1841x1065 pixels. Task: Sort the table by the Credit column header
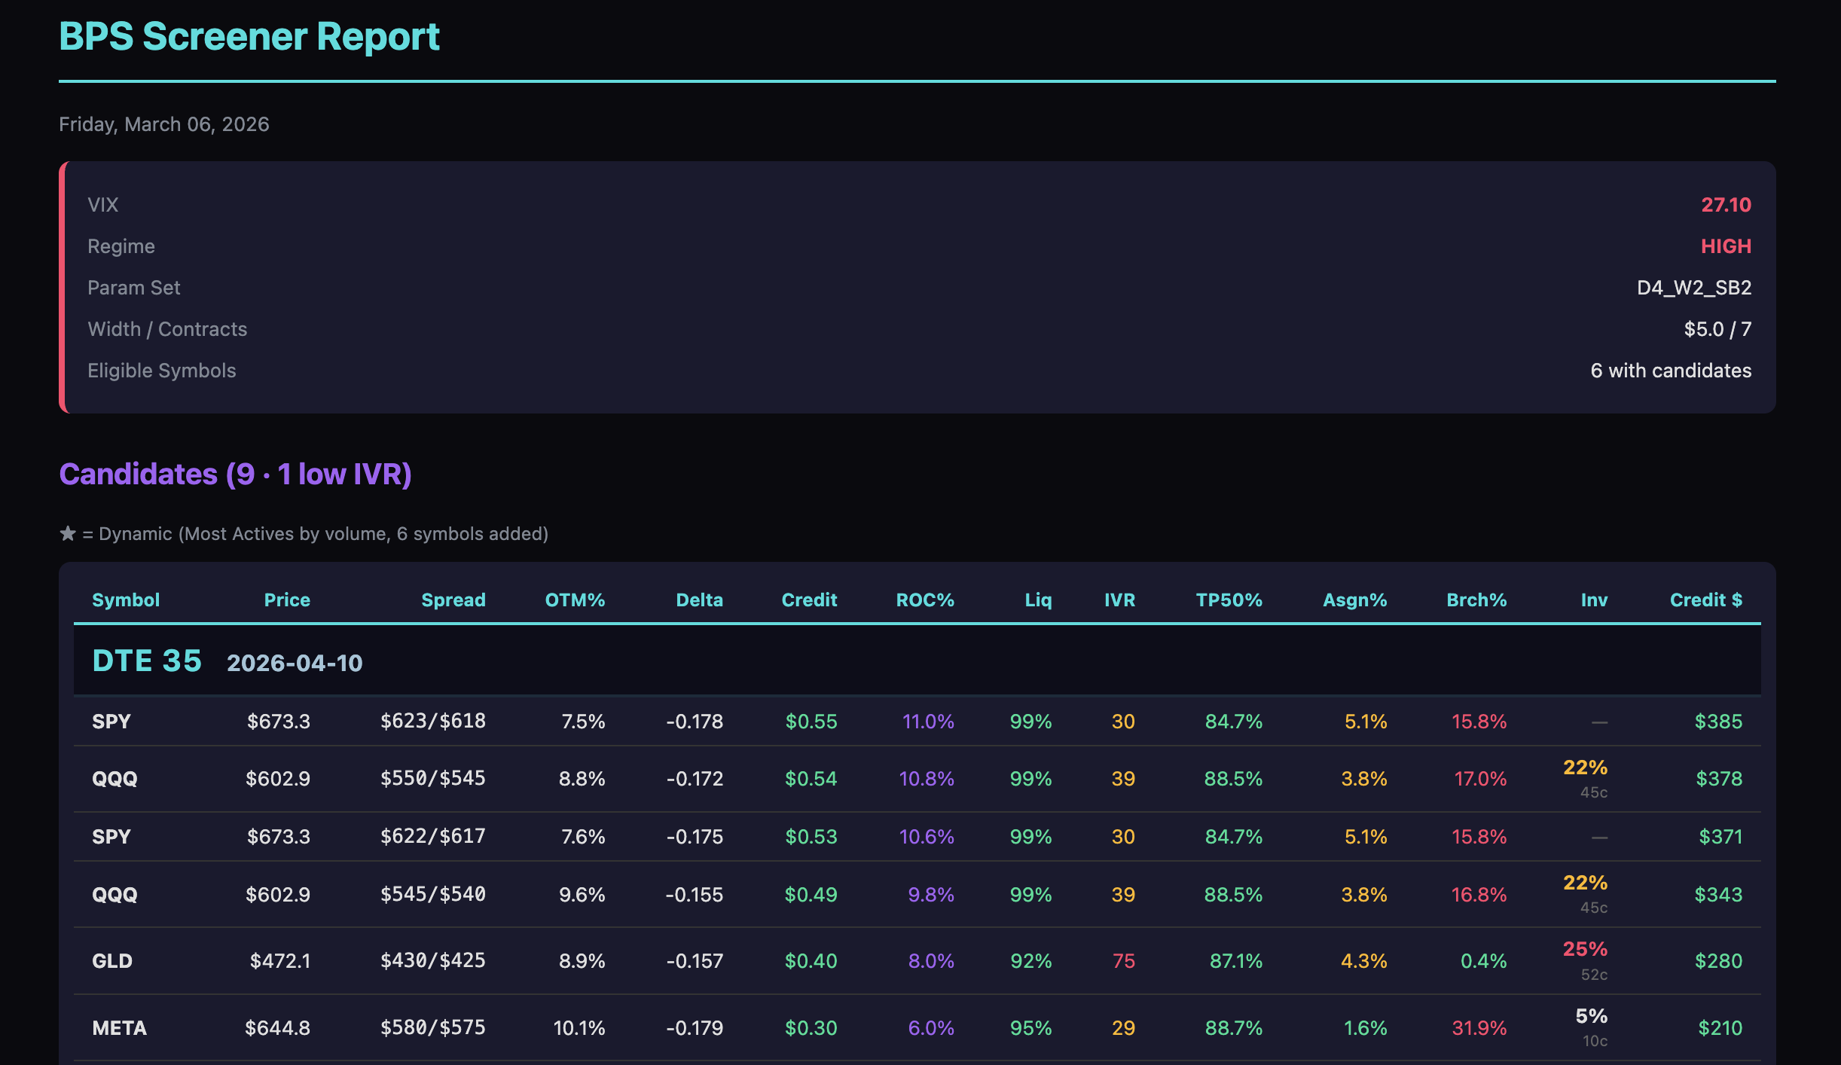809,600
